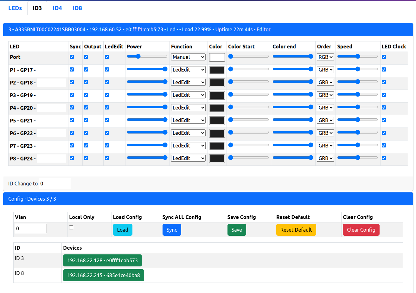Click the green Save button
416x293 pixels.
coord(237,230)
